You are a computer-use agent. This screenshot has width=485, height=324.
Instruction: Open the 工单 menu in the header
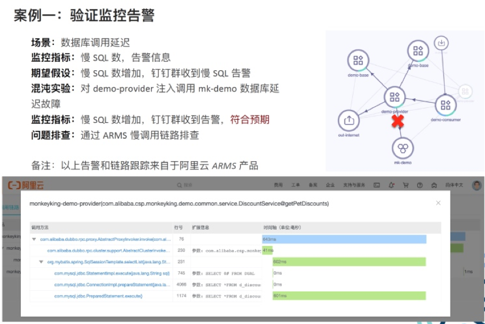click(x=295, y=185)
